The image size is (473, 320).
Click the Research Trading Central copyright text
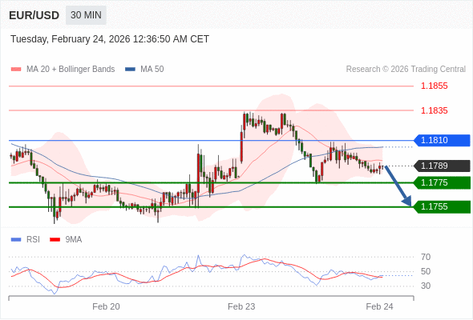point(406,70)
